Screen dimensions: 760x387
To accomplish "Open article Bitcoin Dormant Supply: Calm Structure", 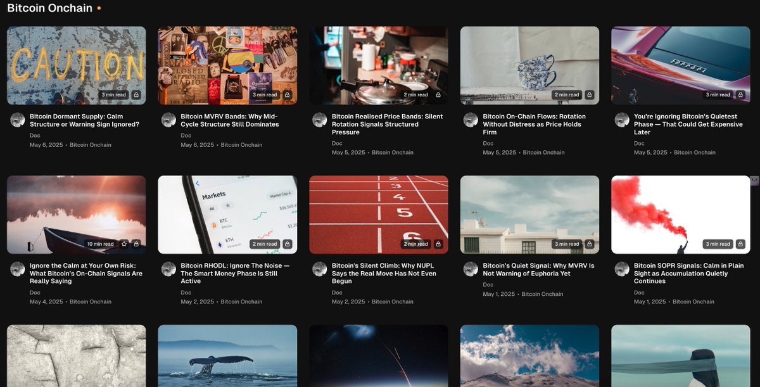I will click(x=84, y=120).
